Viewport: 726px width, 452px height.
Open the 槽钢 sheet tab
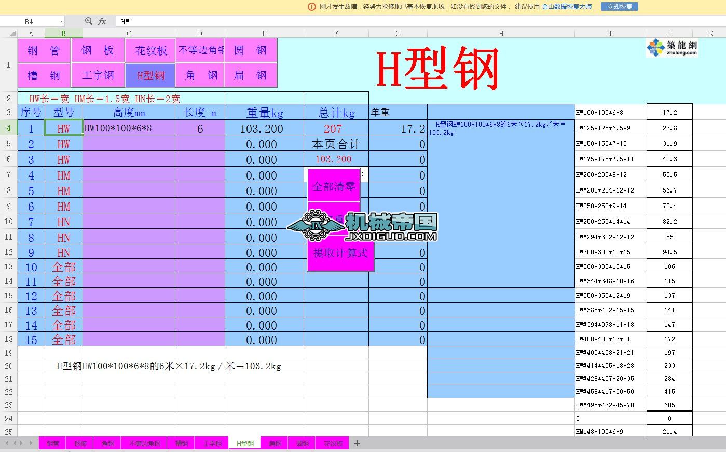181,443
